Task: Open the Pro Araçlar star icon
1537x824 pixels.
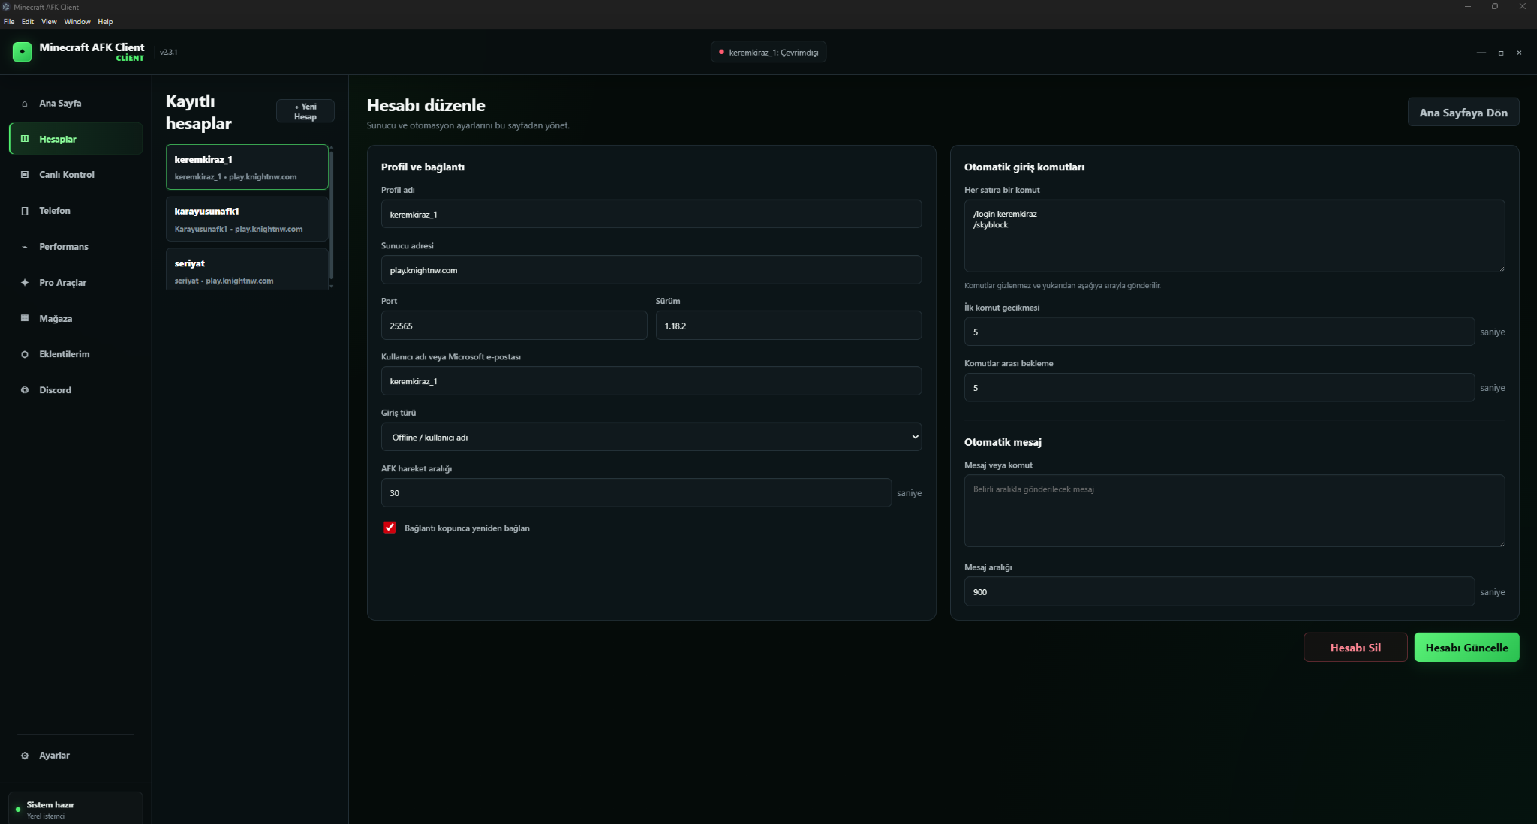Action: [x=25, y=283]
